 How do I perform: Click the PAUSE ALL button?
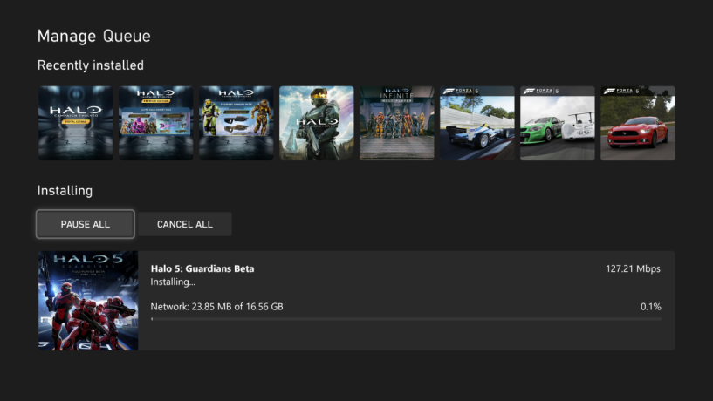click(x=86, y=224)
